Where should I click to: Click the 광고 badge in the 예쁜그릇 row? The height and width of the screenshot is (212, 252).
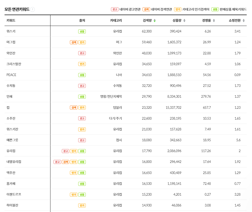pos(82,140)
